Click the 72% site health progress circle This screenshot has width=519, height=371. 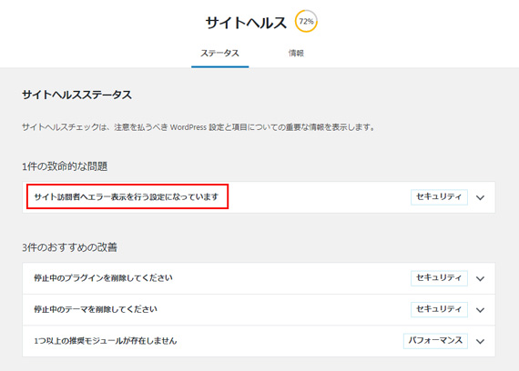tap(306, 21)
